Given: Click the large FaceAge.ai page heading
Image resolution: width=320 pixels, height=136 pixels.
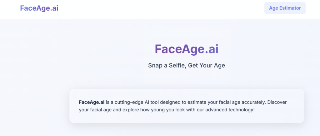Looking at the screenshot, I should click(187, 49).
